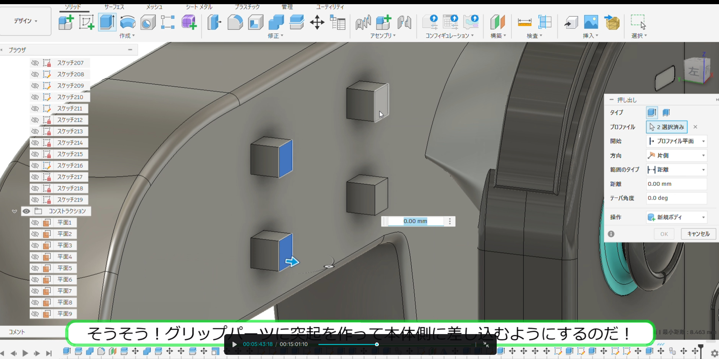Select the Create Sketch tool
Screen dimensions: 719x359
click(x=86, y=22)
